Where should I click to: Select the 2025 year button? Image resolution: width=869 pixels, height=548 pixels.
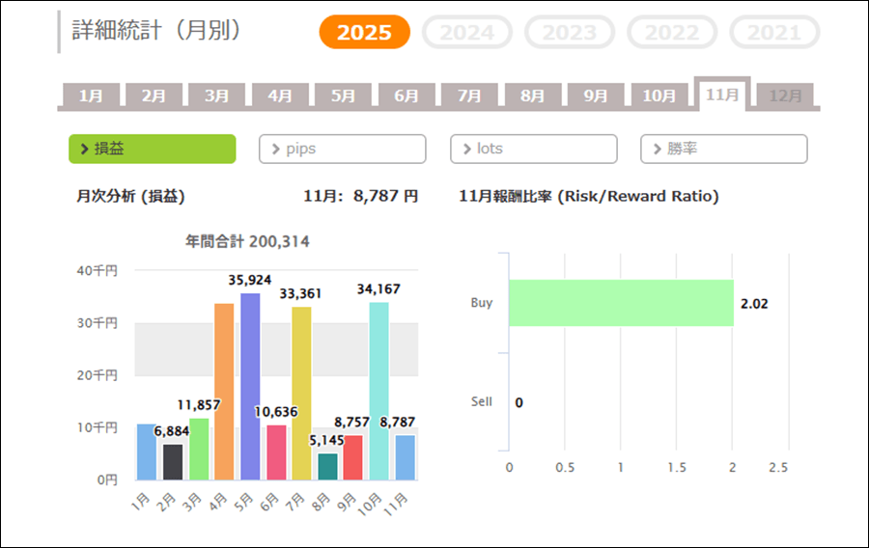364,33
